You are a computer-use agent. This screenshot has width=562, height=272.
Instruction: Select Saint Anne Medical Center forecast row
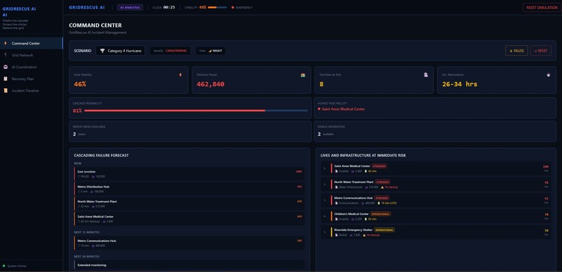[x=189, y=218]
